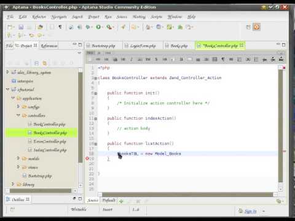Switch to the Books.php editor tab
The height and width of the screenshot is (221, 295).
(x=179, y=46)
